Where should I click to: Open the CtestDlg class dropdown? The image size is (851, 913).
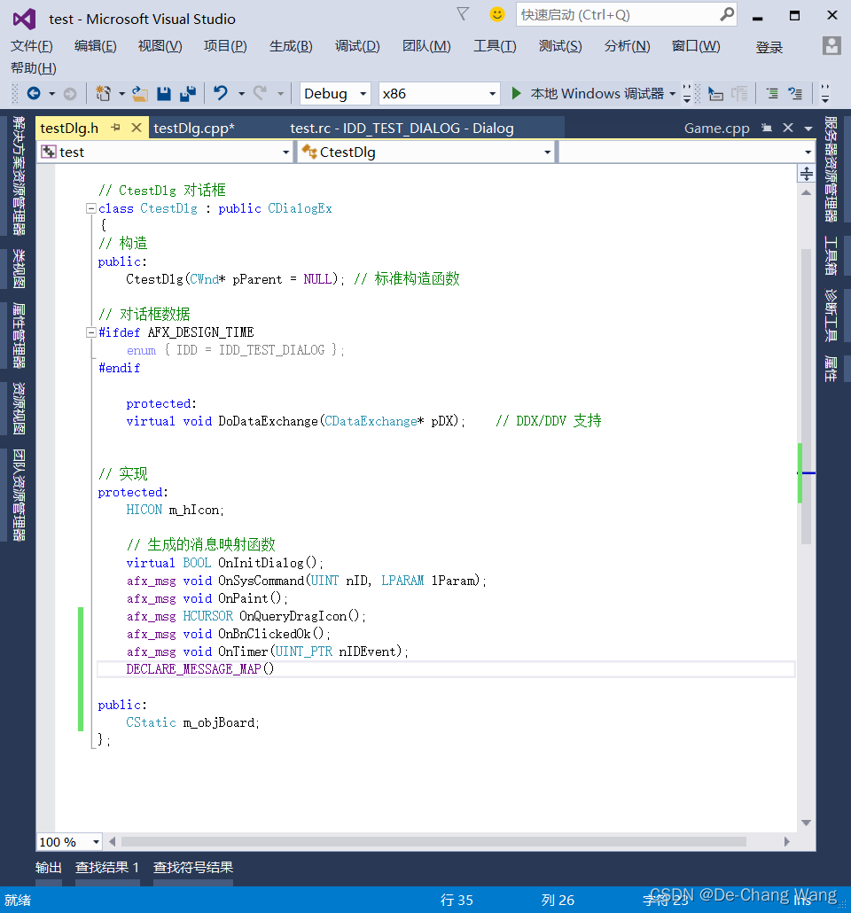425,152
